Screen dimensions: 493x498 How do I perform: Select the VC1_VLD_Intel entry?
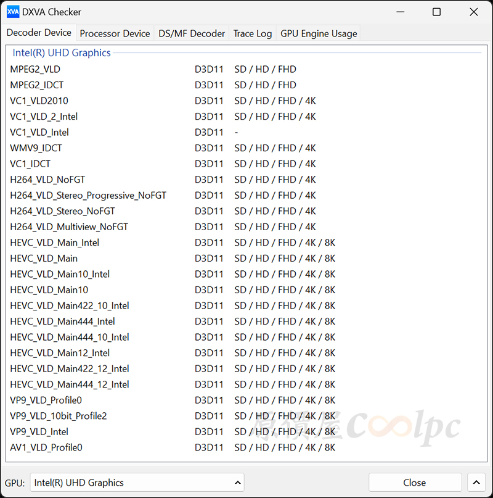point(246,133)
